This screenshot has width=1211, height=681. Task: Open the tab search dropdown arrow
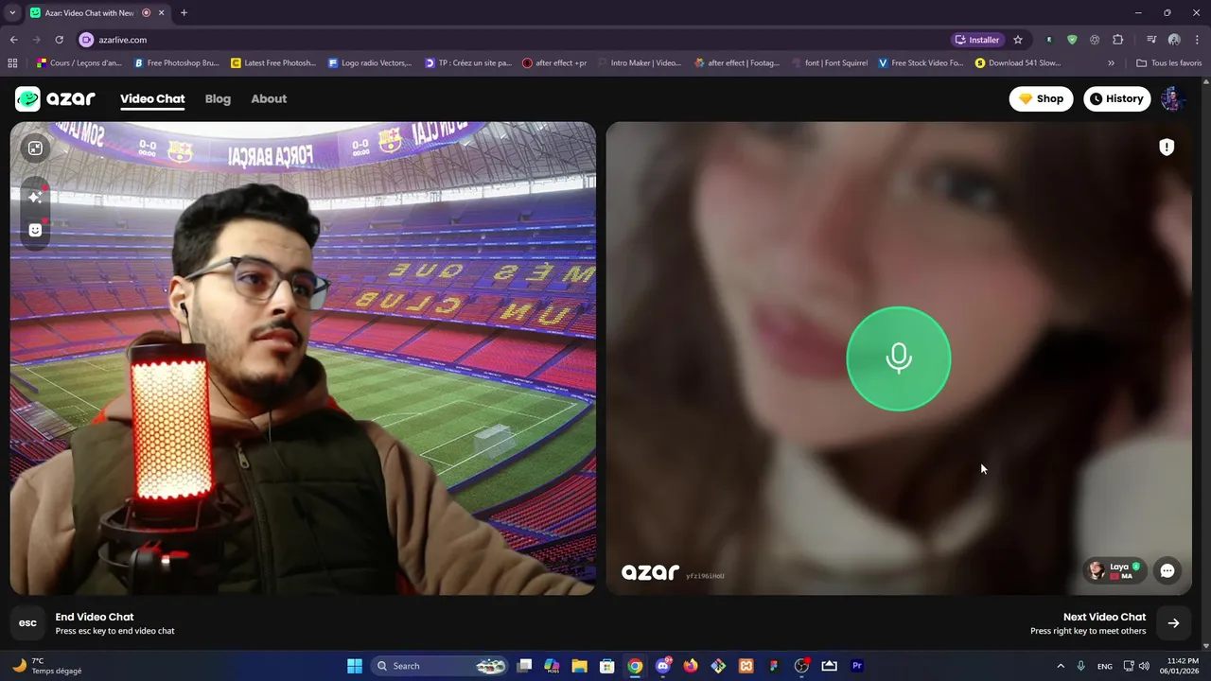tap(12, 12)
